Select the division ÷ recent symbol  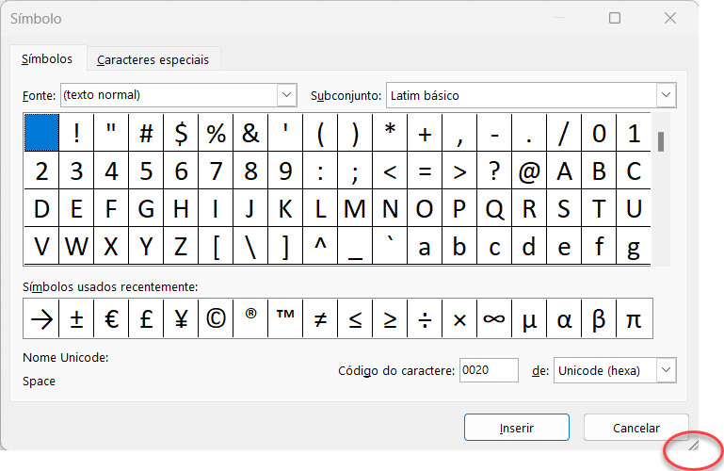click(x=425, y=318)
